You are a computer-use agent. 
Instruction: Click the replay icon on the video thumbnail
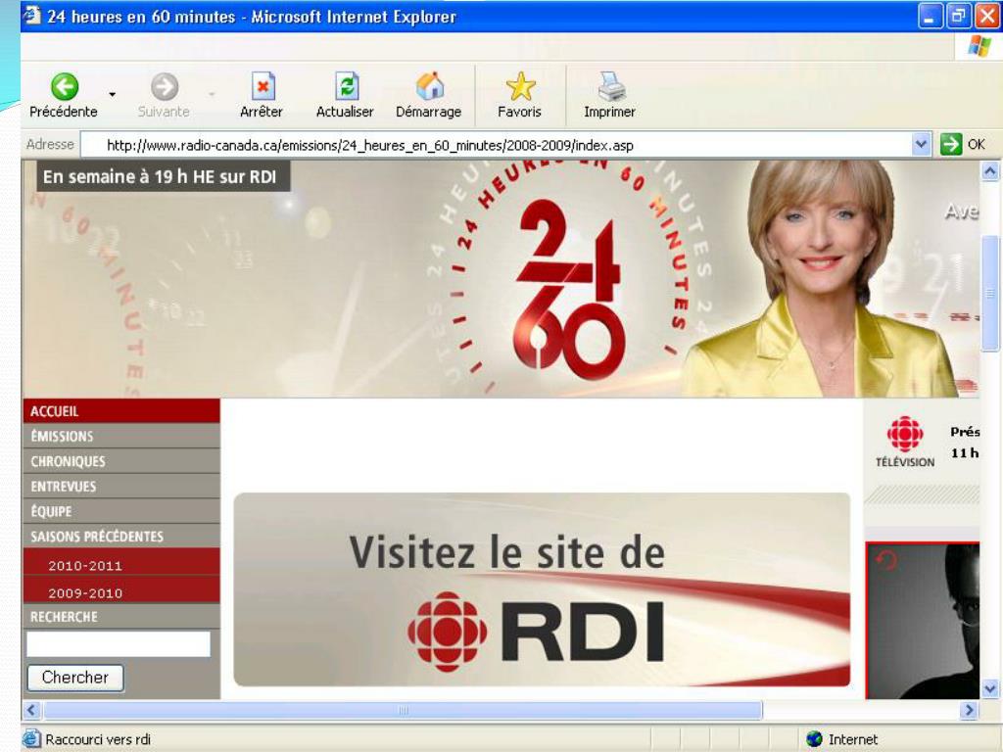tap(886, 561)
